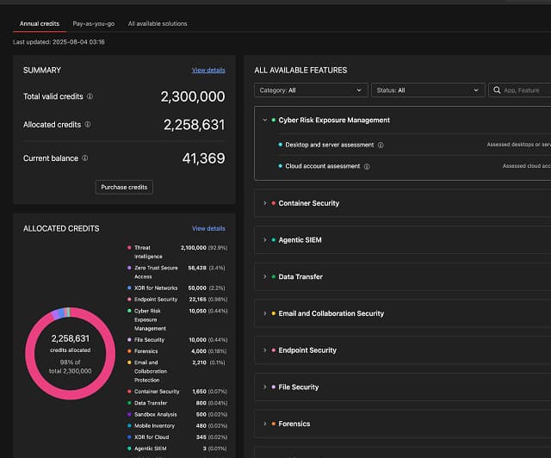Open the Status filter dropdown
This screenshot has width=551, height=458.
[428, 90]
